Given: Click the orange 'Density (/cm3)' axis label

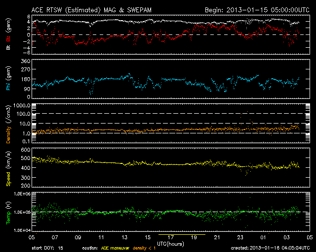Looking at the screenshot, I should coord(9,126).
